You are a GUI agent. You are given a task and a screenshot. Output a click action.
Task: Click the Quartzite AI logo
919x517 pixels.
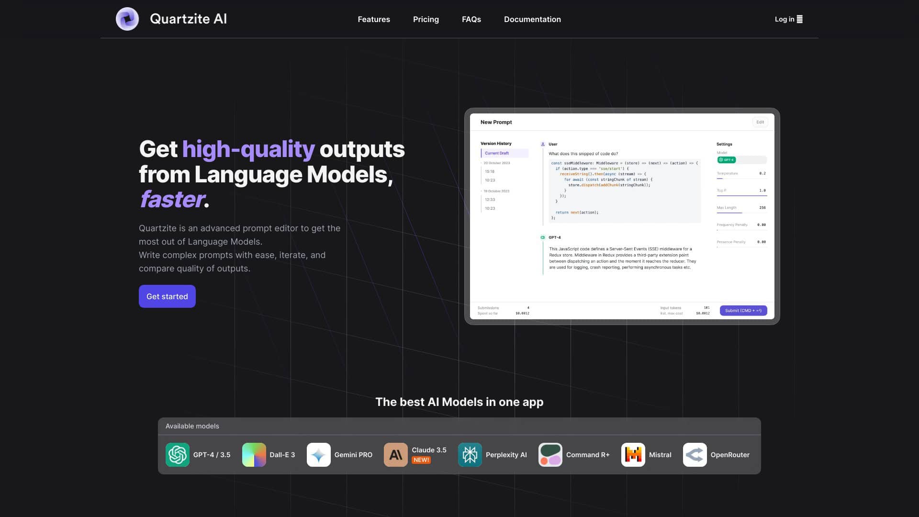[x=127, y=19]
